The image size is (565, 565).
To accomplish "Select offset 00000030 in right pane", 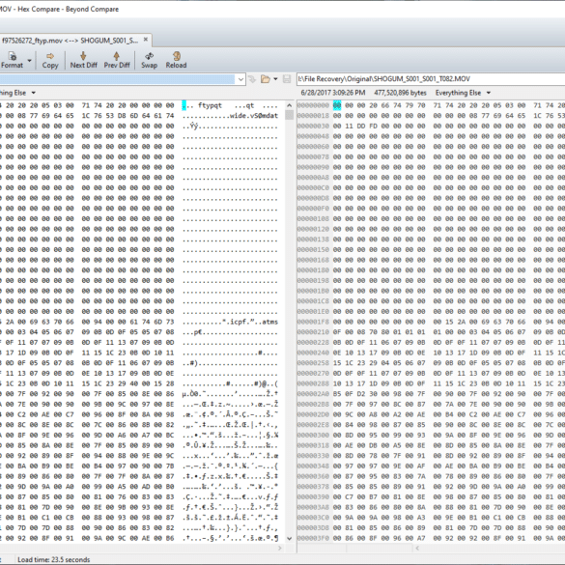I will pos(313,127).
